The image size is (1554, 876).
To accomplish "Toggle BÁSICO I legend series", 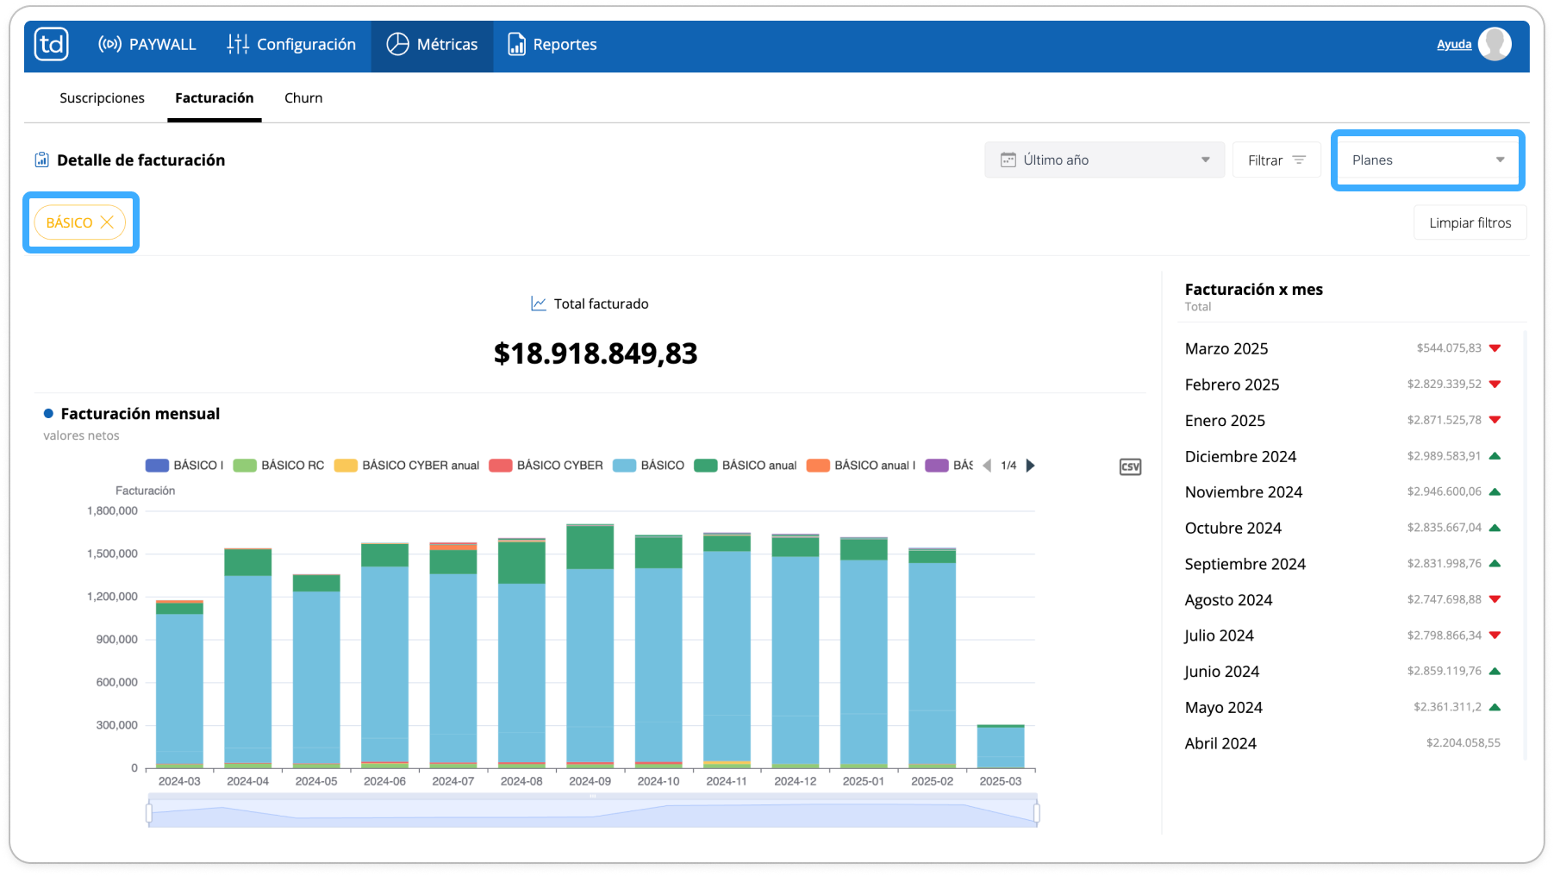I will coord(184,466).
